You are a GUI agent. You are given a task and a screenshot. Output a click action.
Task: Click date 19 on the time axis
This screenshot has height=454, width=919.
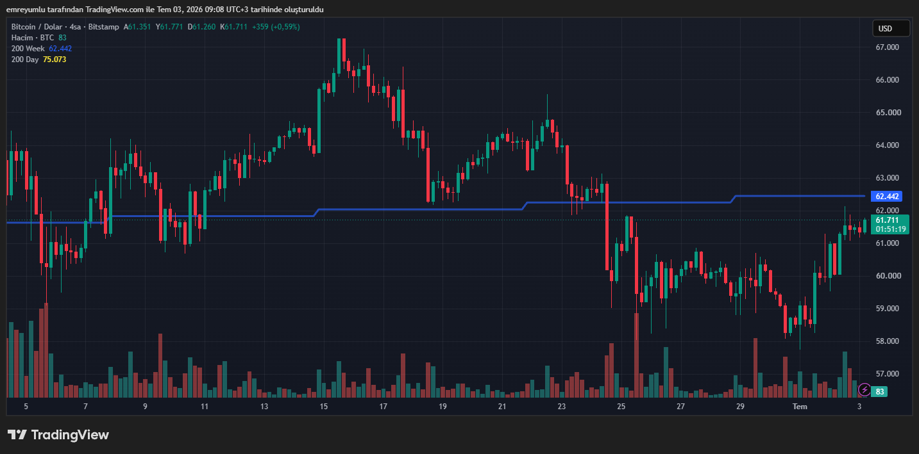tap(443, 407)
